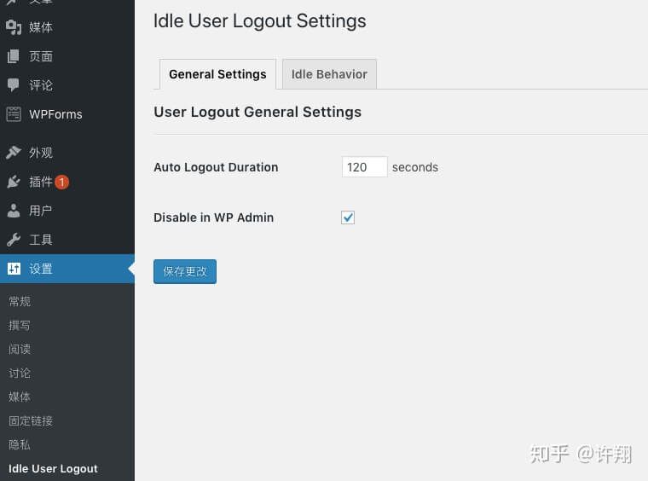Click the WPForms icon in sidebar
This screenshot has height=481, width=648.
pyautogui.click(x=14, y=114)
